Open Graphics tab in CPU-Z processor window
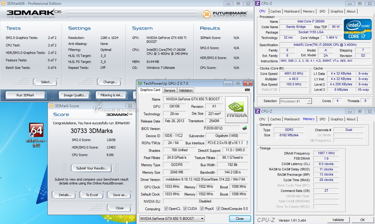375x224 pixels. point(337,11)
